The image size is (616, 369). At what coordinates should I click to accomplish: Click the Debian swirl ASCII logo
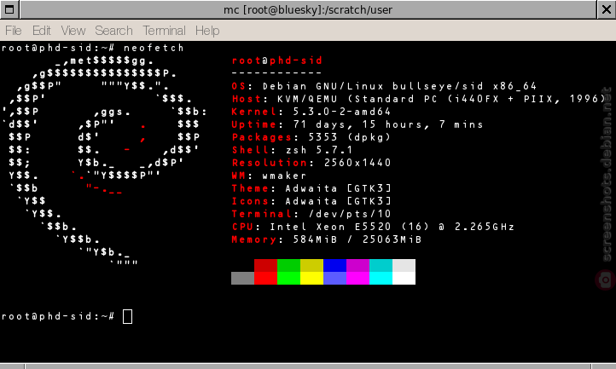(x=104, y=162)
